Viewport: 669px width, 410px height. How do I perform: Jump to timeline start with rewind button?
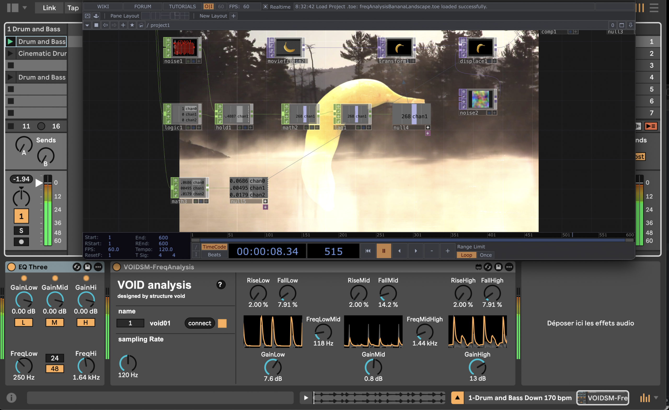coord(368,251)
